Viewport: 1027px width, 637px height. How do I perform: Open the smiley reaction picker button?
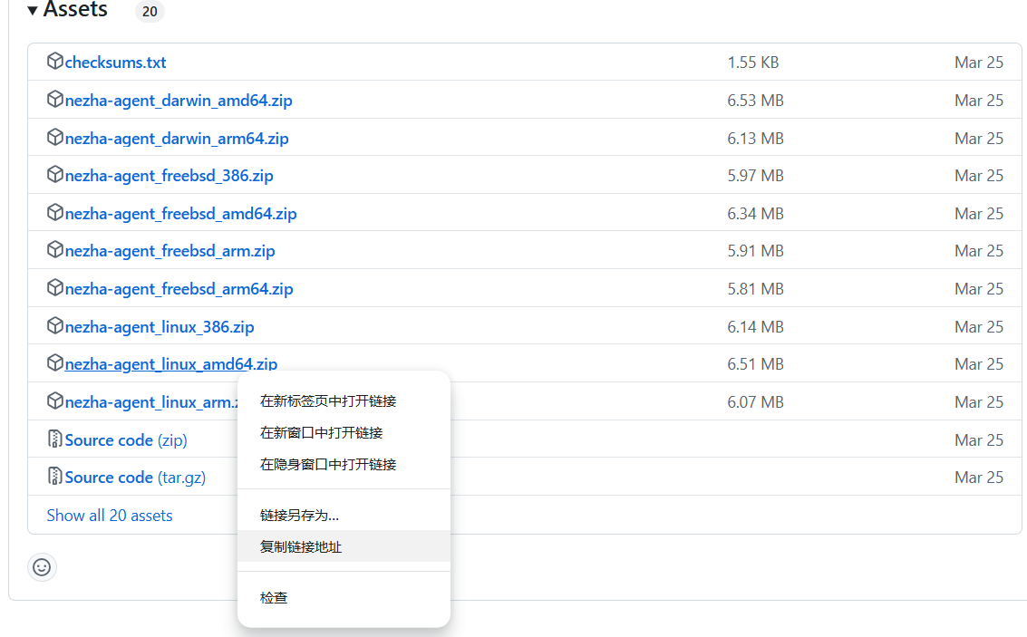(42, 567)
